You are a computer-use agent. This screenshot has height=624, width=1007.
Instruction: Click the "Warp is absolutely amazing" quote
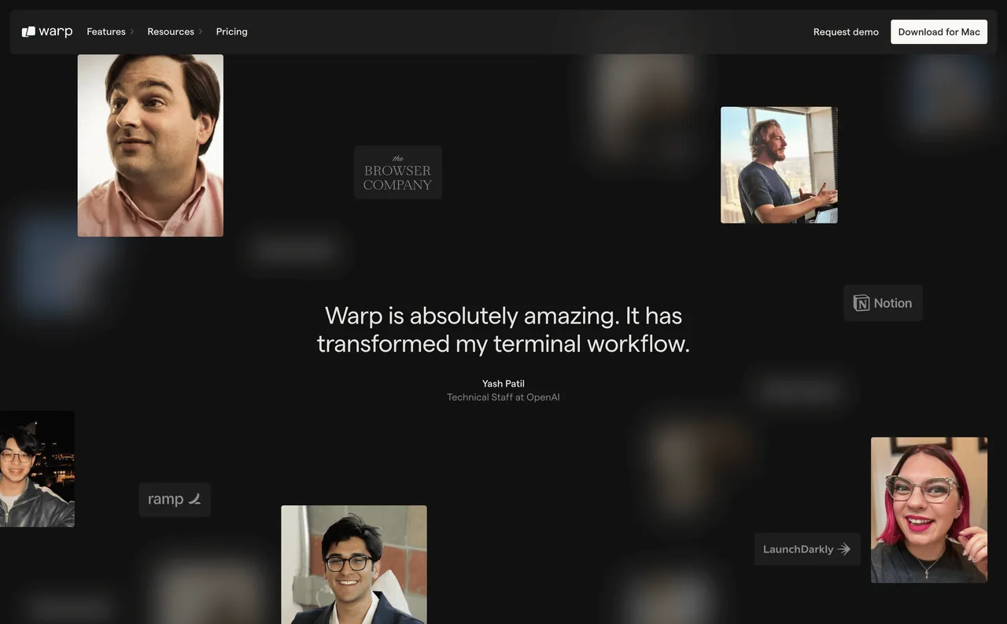click(x=503, y=330)
